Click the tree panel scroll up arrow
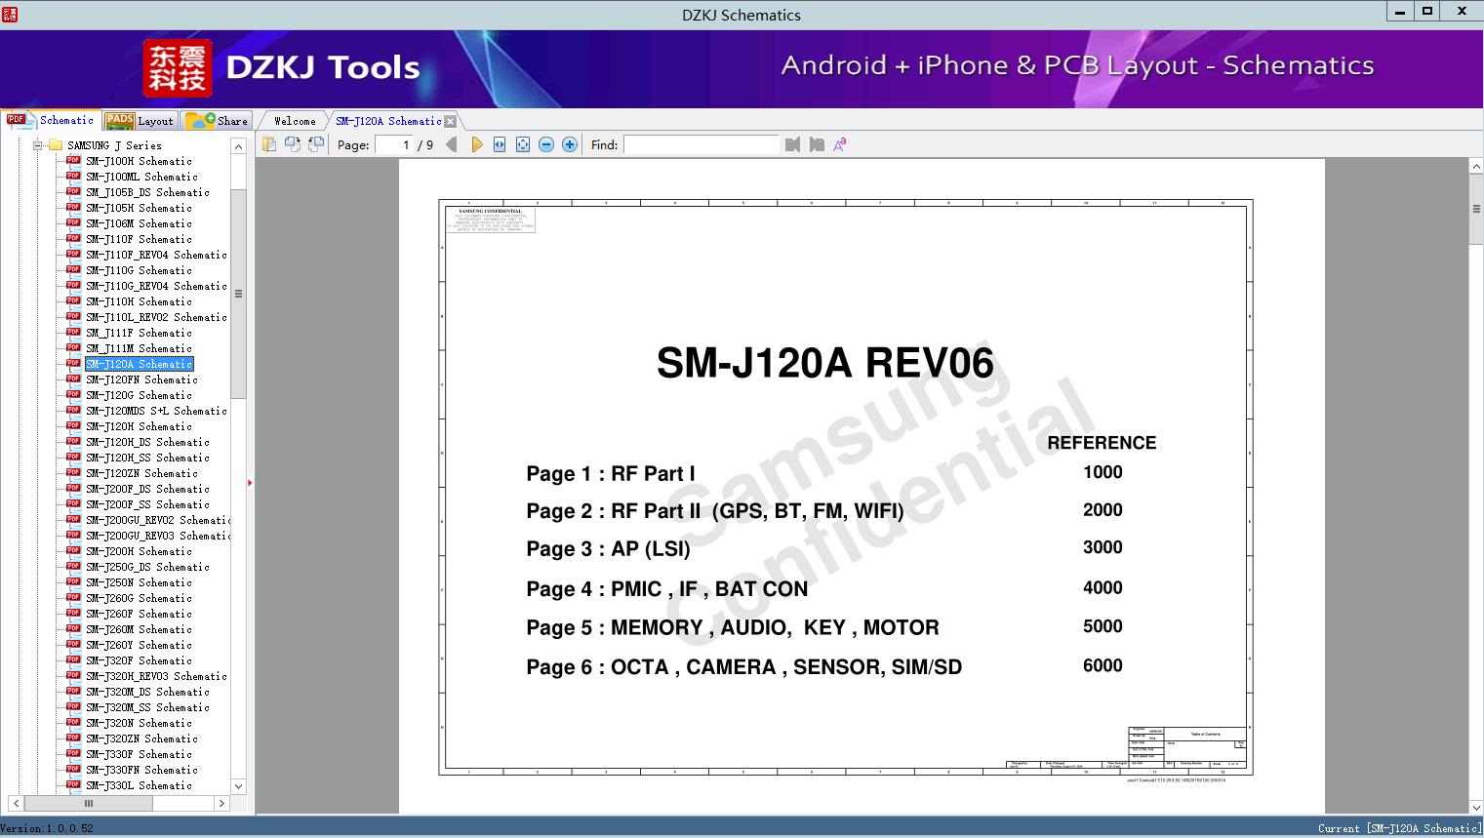 point(238,146)
